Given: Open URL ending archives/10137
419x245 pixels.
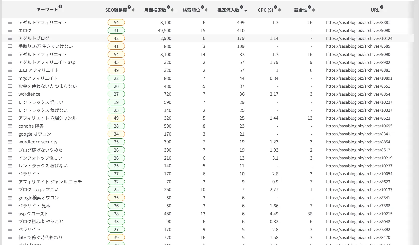Looking at the screenshot, I should coord(359,190).
